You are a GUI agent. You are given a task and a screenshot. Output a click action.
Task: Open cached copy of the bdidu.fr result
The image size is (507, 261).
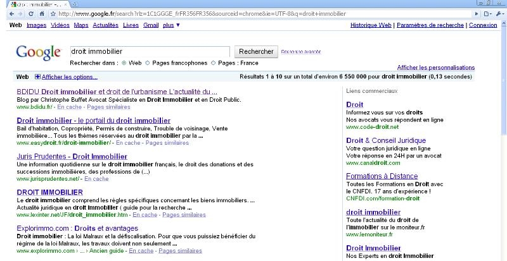tap(69, 107)
